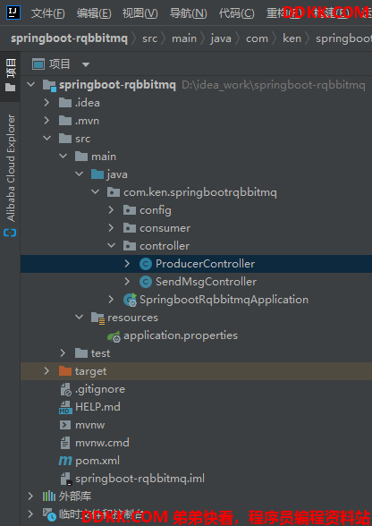
Task: Click the IntelliJ IDEA logo icon
Action: click(x=13, y=13)
